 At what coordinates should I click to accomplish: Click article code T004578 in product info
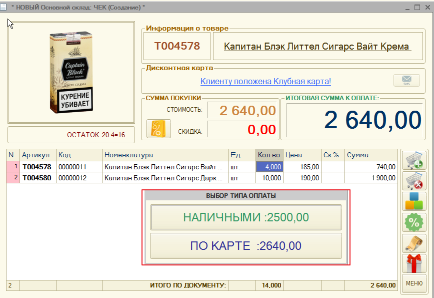[x=177, y=46]
